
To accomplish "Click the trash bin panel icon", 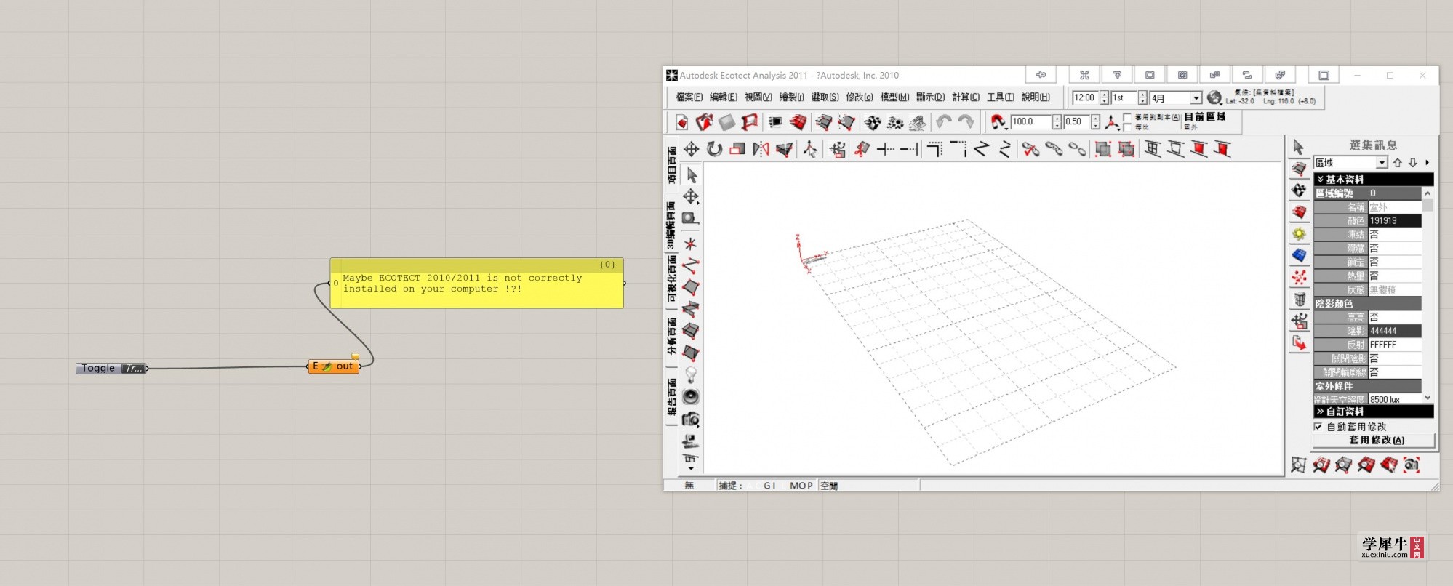I will [x=1299, y=299].
